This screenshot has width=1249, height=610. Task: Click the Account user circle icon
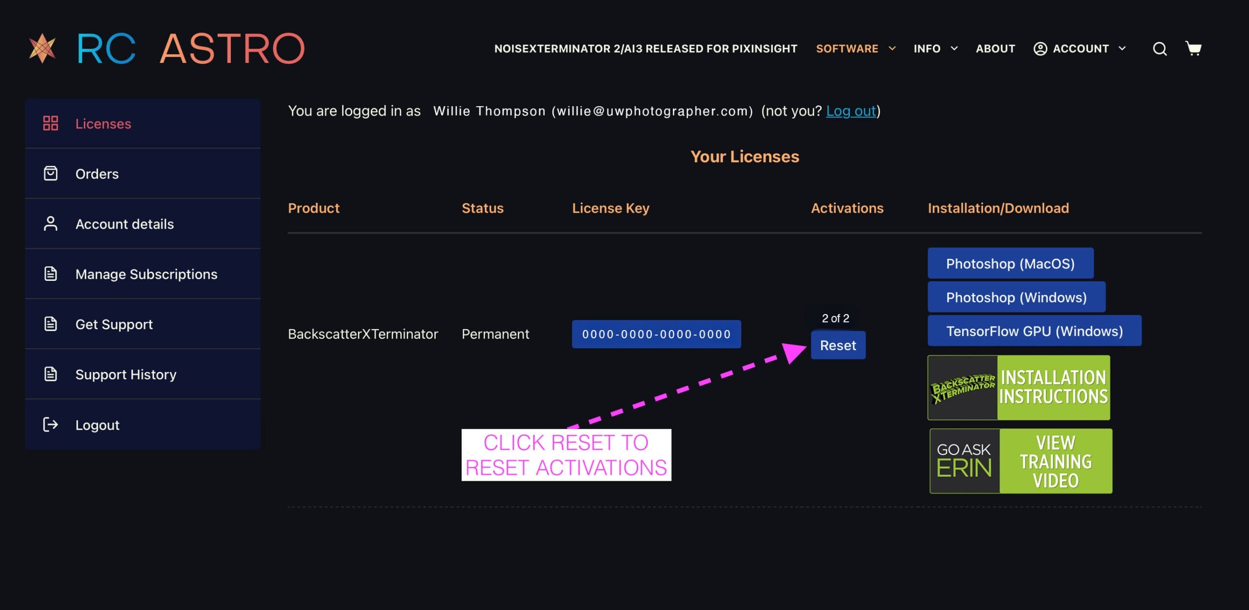point(1040,49)
